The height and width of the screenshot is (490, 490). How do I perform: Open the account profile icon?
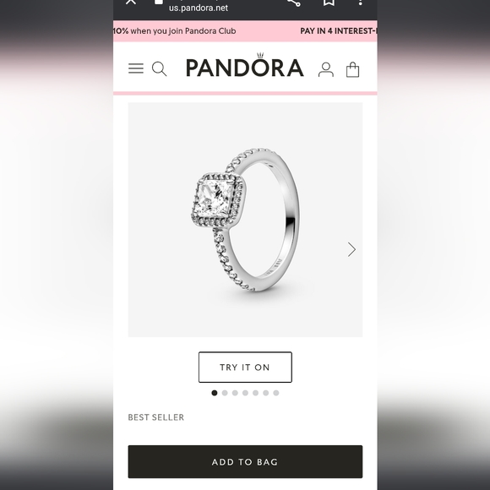pyautogui.click(x=325, y=69)
